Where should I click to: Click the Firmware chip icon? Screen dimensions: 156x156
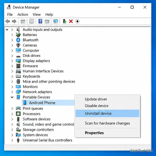pos(18,66)
